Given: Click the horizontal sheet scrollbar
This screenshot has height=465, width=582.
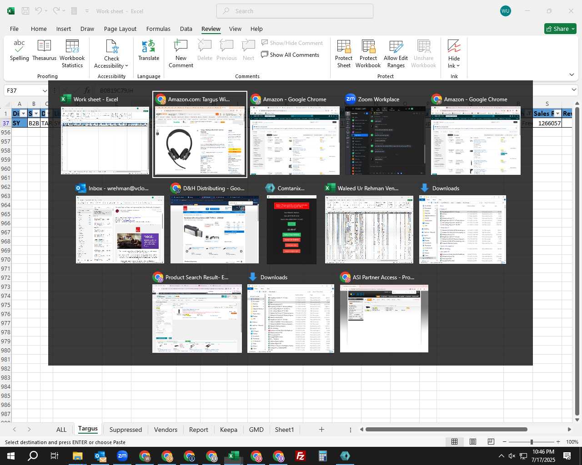Looking at the screenshot, I should 446,429.
